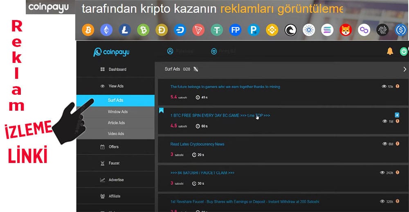
Task: Collapse the View Ads sidebar section
Action: 116,86
